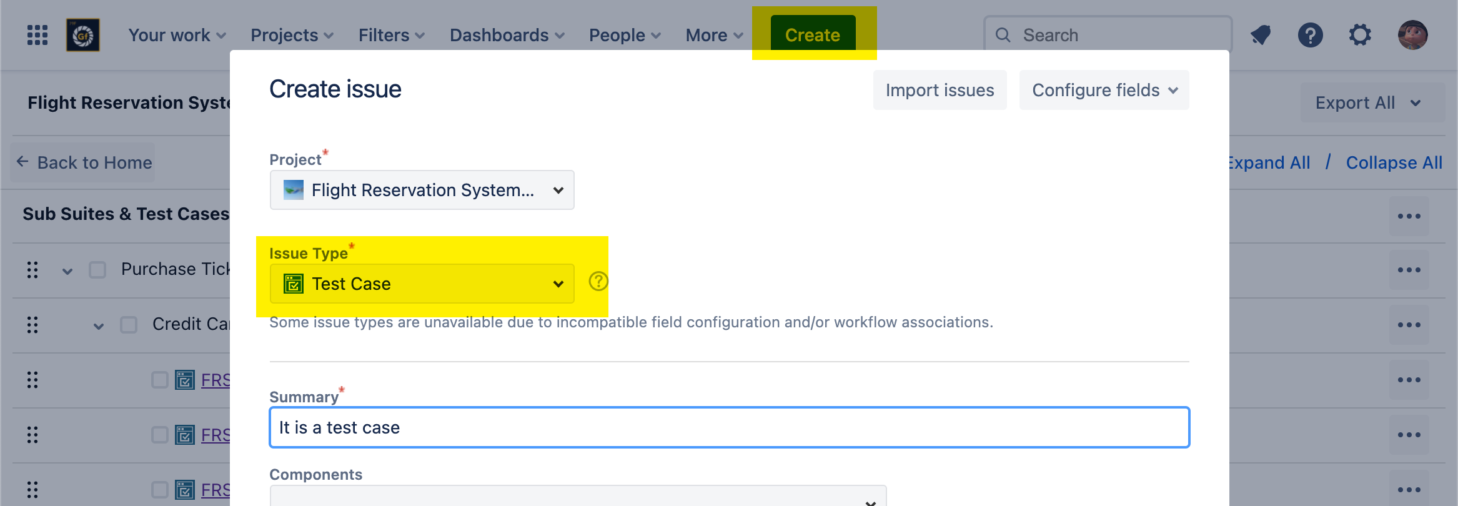This screenshot has width=1458, height=506.
Task: Click the Jira site logo icon
Action: click(x=83, y=35)
